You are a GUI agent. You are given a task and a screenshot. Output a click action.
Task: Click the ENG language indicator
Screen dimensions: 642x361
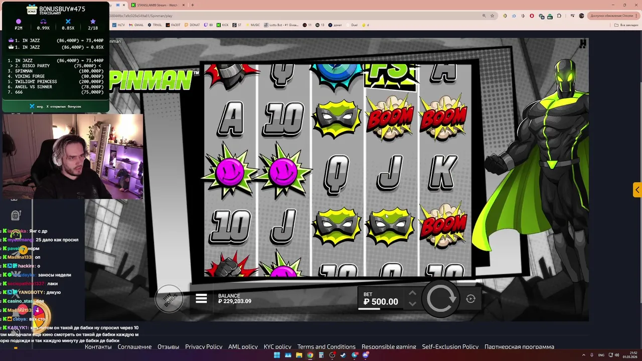(x=601, y=355)
